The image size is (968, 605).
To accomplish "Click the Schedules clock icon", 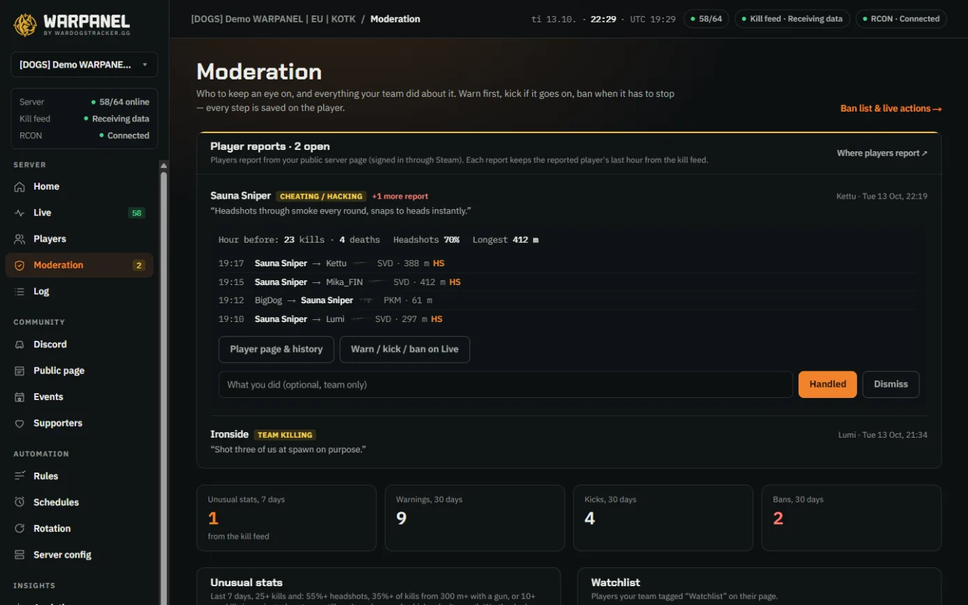I will point(20,502).
